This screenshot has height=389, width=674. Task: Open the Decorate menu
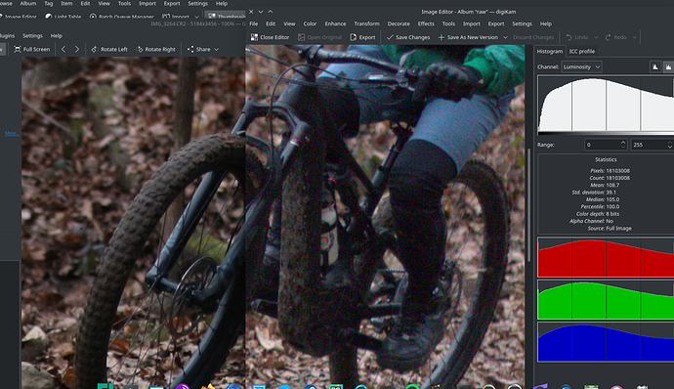tap(399, 23)
